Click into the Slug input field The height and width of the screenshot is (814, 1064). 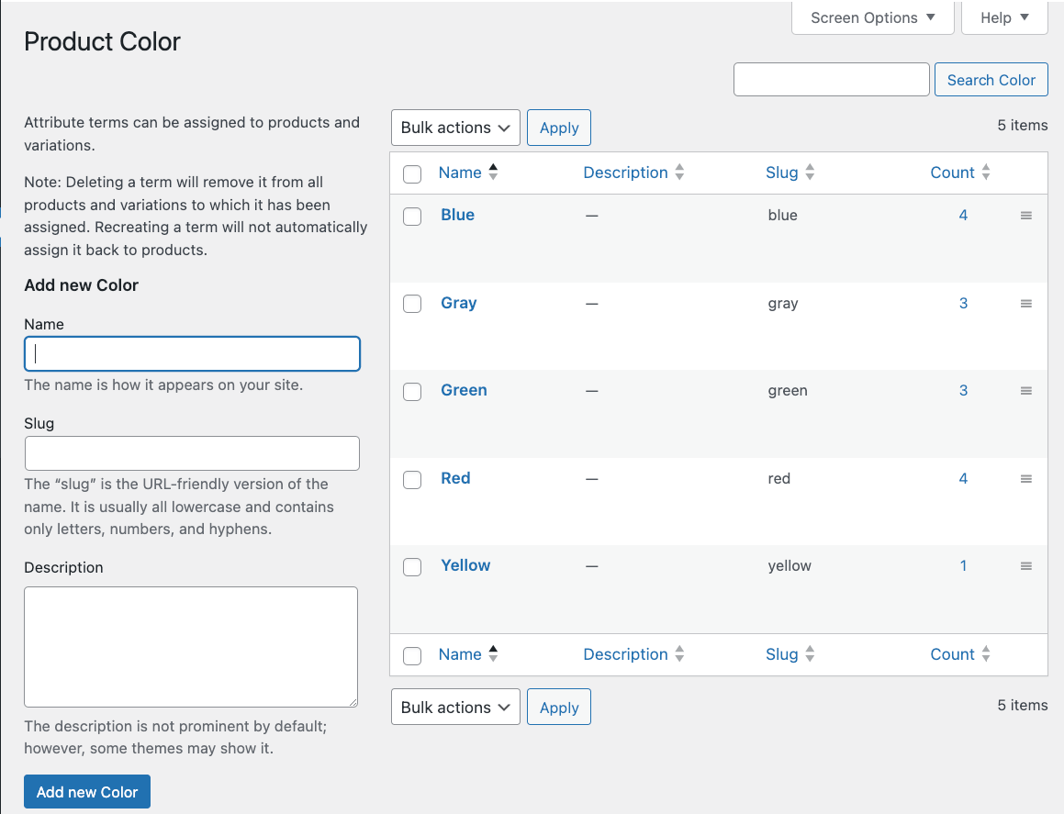coord(192,453)
